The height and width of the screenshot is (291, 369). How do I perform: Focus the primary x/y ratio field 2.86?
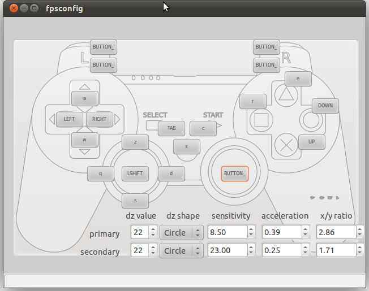[x=336, y=232]
